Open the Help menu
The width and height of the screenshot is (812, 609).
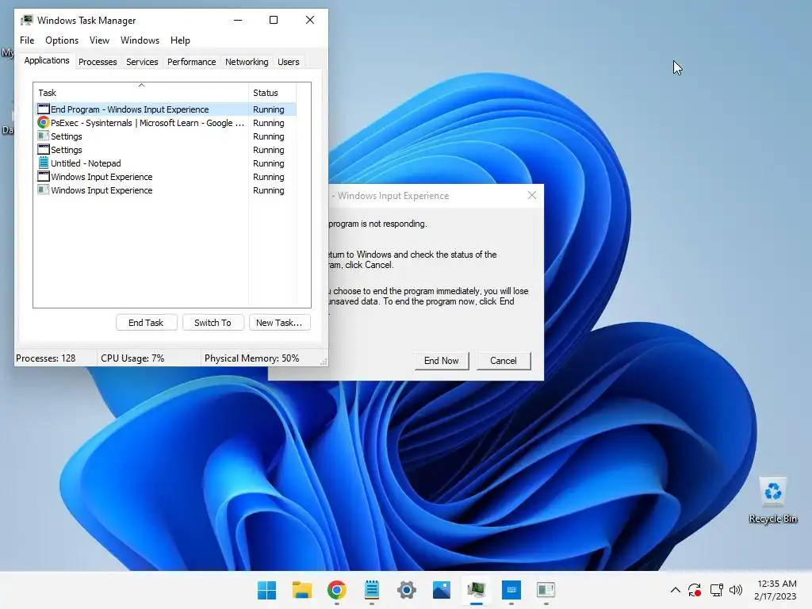(x=180, y=40)
